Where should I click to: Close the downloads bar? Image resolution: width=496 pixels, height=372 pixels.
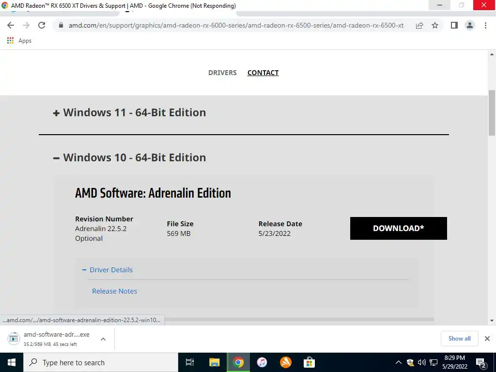[x=487, y=339]
